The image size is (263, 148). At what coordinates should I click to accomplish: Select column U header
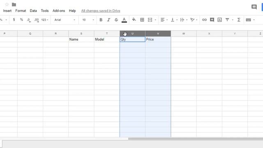click(132, 34)
